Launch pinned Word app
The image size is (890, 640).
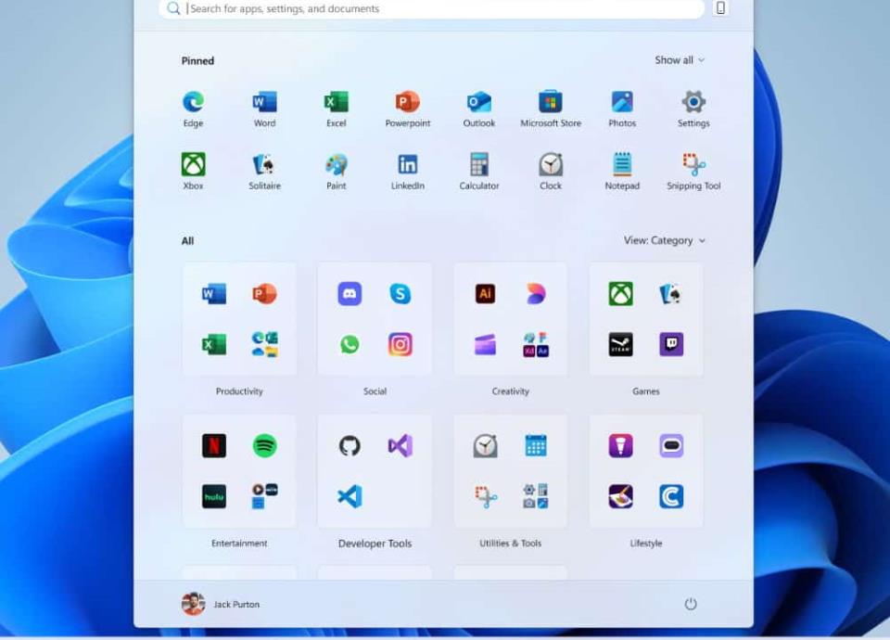point(264,102)
